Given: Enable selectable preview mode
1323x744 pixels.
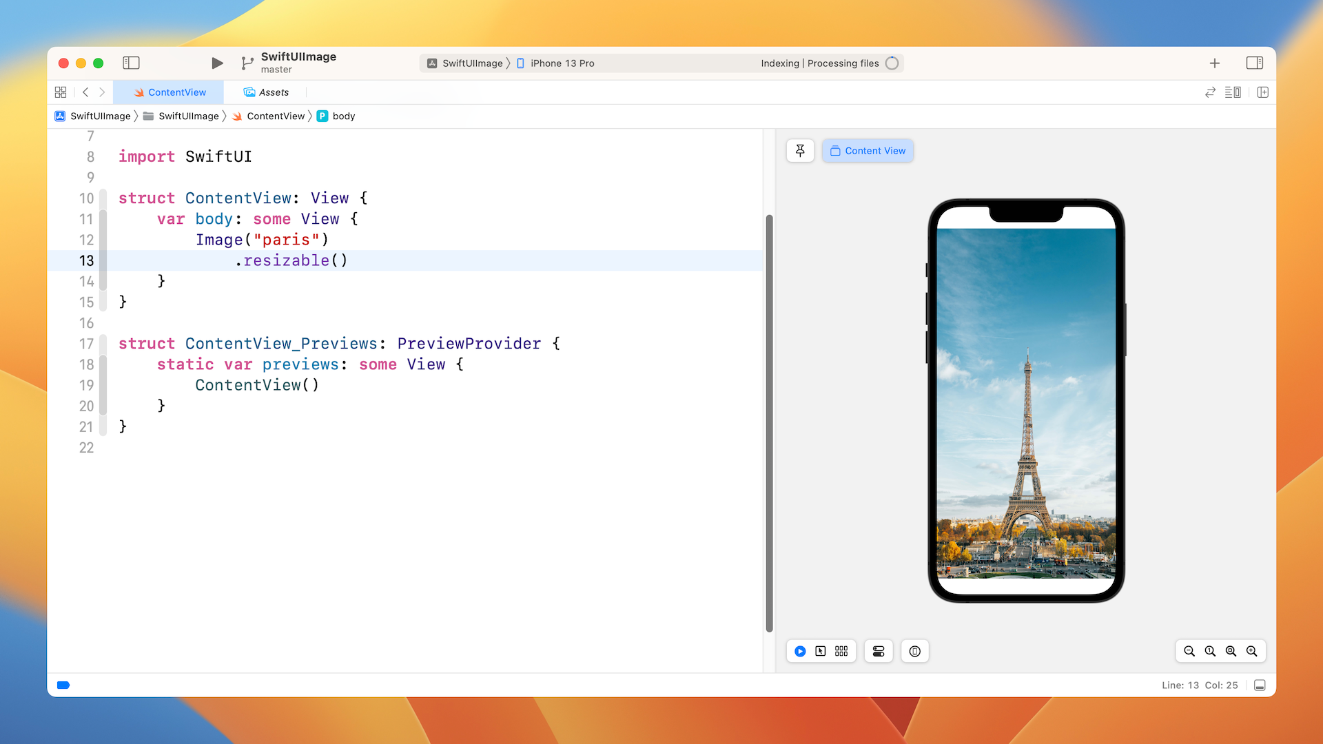Looking at the screenshot, I should pyautogui.click(x=821, y=652).
